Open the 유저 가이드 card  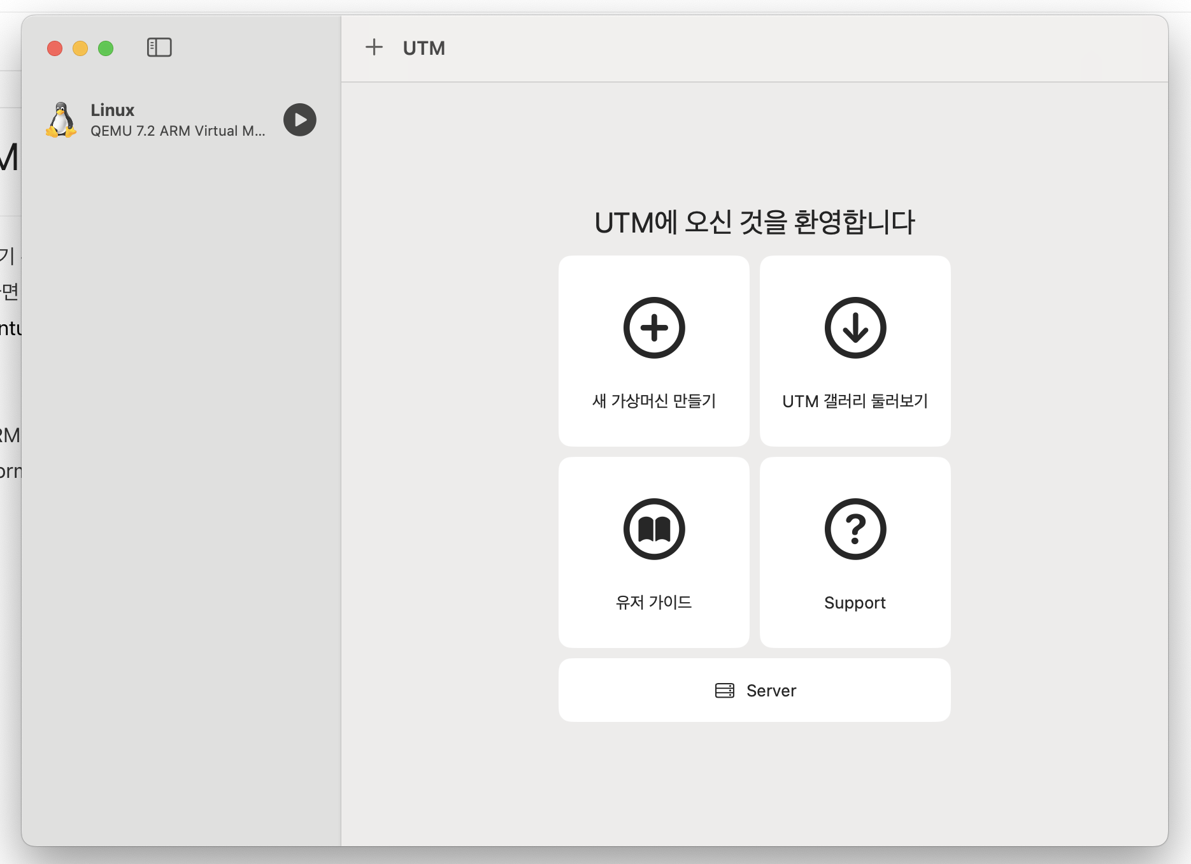coord(654,552)
